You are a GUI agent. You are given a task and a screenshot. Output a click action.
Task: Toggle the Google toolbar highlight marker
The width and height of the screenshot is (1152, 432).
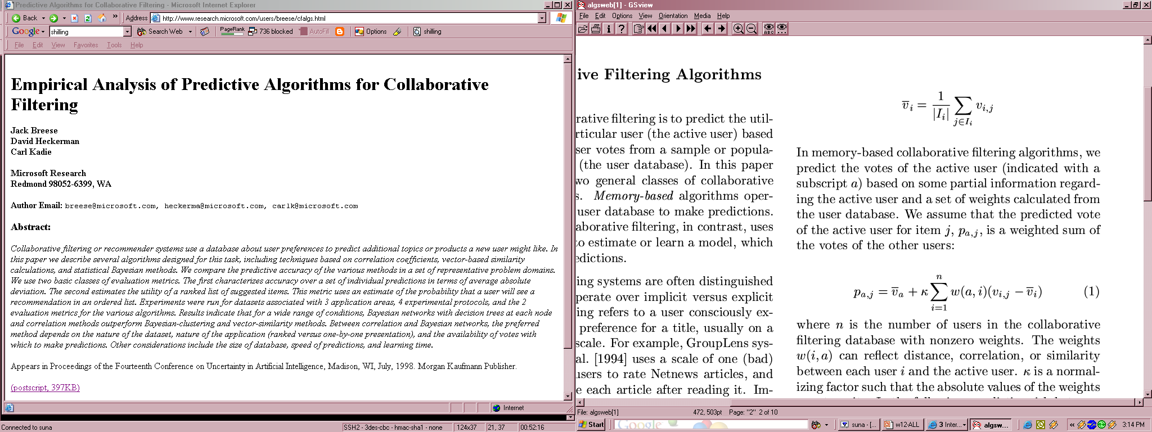(397, 31)
